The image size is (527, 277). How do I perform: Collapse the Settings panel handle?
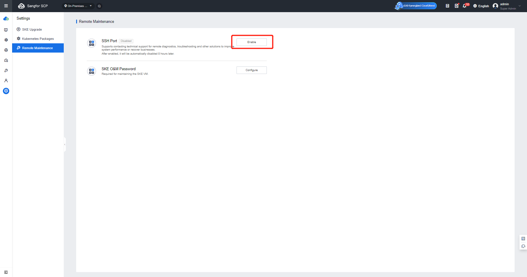click(65, 144)
